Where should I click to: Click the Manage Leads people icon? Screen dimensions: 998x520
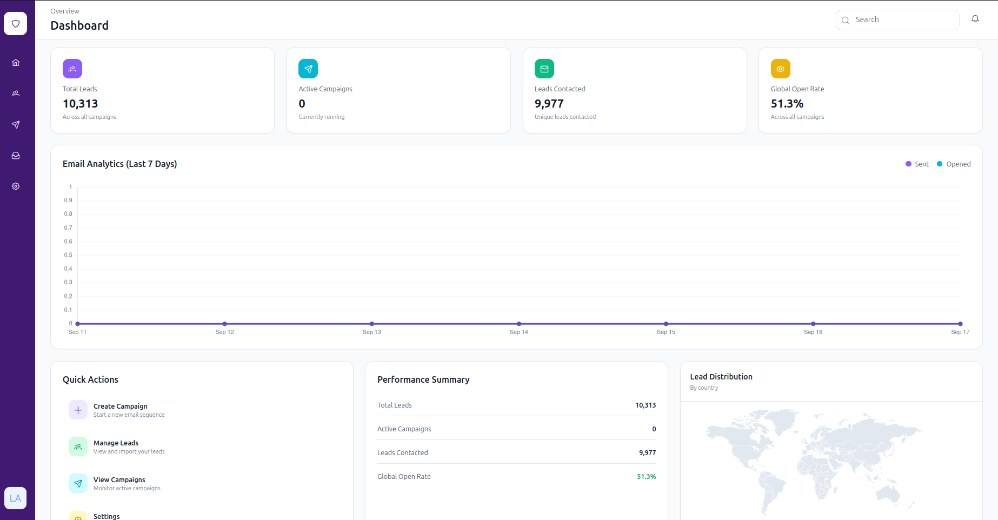pyautogui.click(x=78, y=447)
